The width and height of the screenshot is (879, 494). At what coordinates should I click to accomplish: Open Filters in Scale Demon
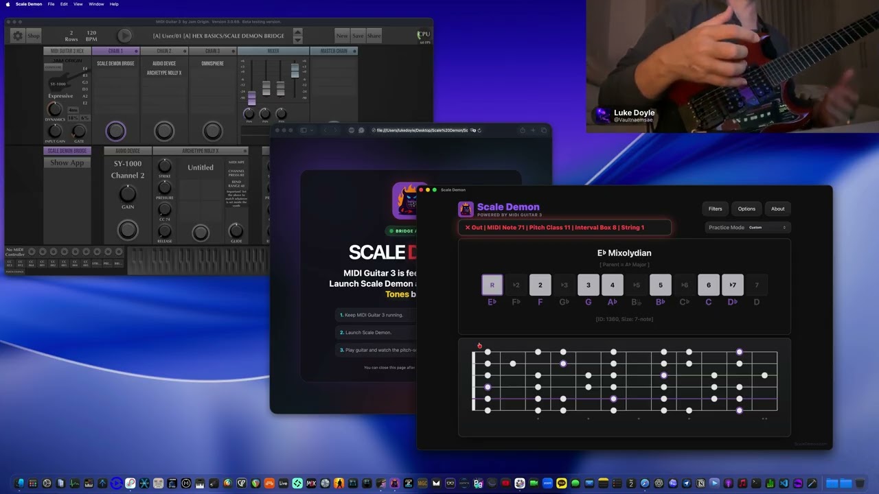pyautogui.click(x=715, y=209)
